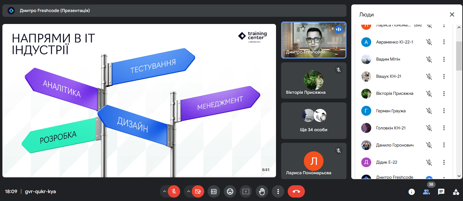Unmute the microphone

[x=174, y=191]
